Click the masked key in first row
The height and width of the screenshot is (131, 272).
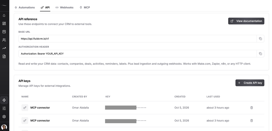126,108
